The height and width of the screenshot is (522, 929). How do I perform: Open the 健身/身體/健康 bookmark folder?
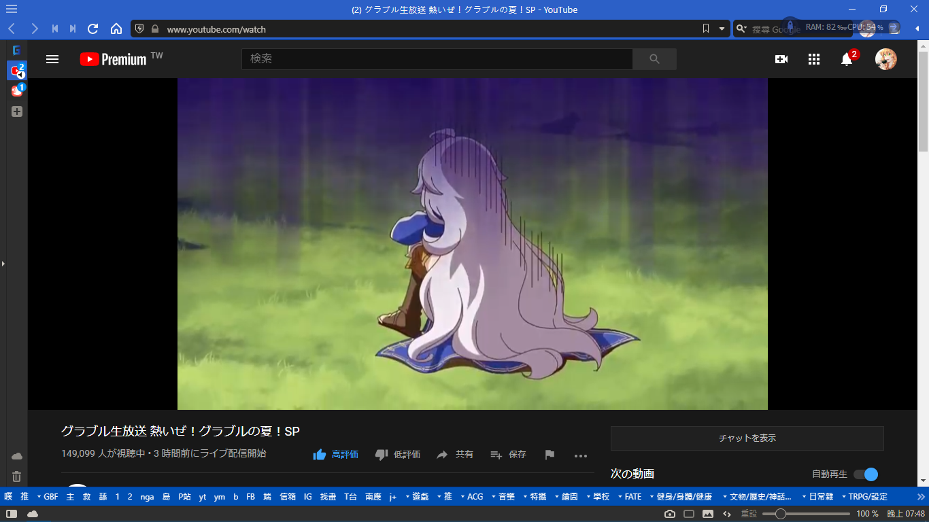click(681, 497)
